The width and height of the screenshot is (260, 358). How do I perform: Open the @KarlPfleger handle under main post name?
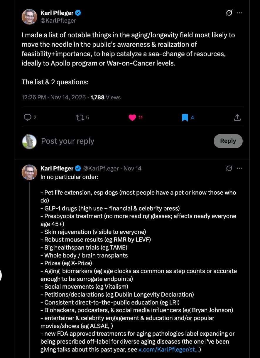coord(58,21)
